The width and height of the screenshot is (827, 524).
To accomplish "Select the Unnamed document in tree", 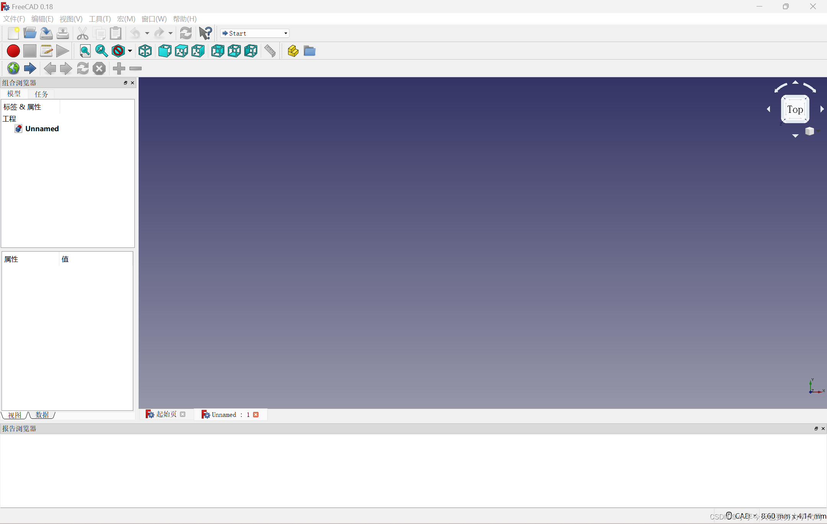I will pyautogui.click(x=42, y=129).
